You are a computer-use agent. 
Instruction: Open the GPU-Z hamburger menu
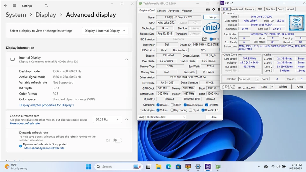[x=219, y=9]
